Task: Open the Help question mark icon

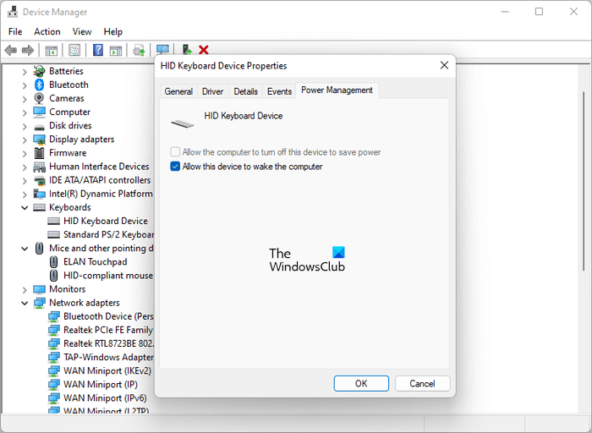Action: 98,50
